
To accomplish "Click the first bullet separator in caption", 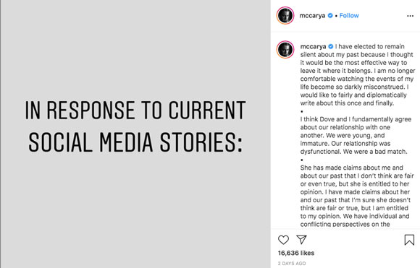I will 302,111.
